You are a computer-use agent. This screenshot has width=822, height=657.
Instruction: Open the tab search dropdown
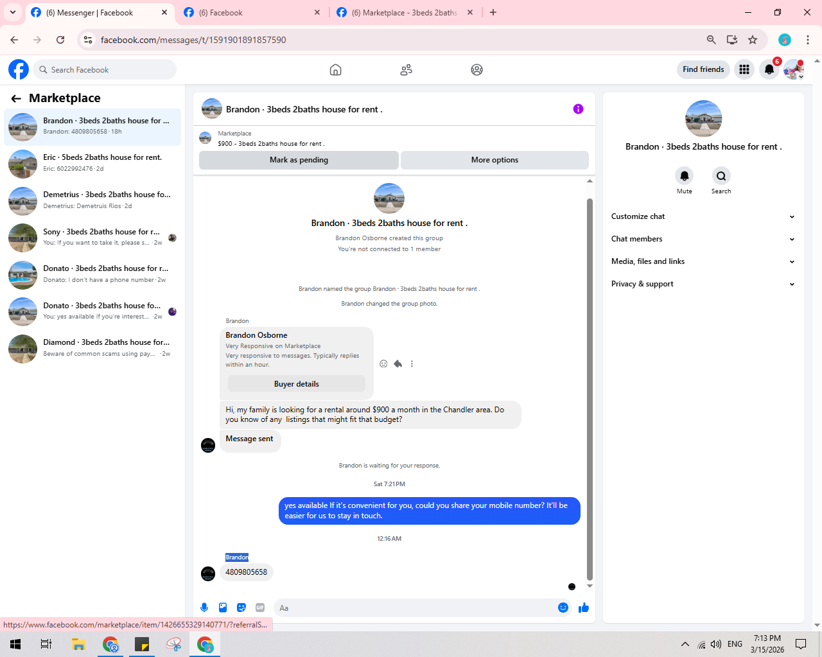click(12, 12)
